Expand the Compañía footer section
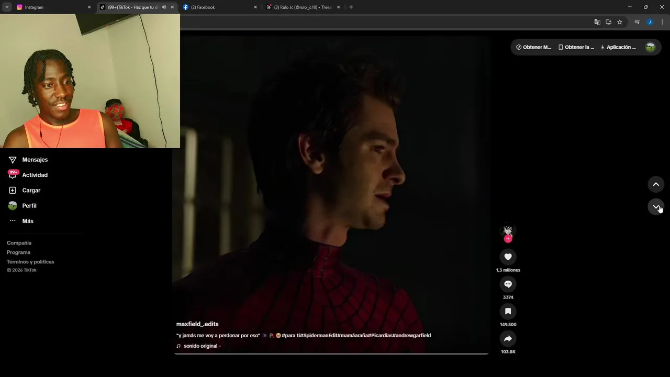 tap(19, 243)
